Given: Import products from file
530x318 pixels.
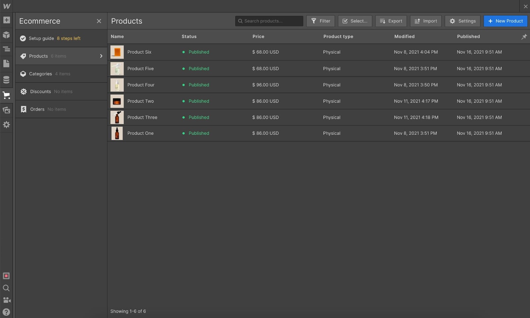Looking at the screenshot, I should [426, 21].
